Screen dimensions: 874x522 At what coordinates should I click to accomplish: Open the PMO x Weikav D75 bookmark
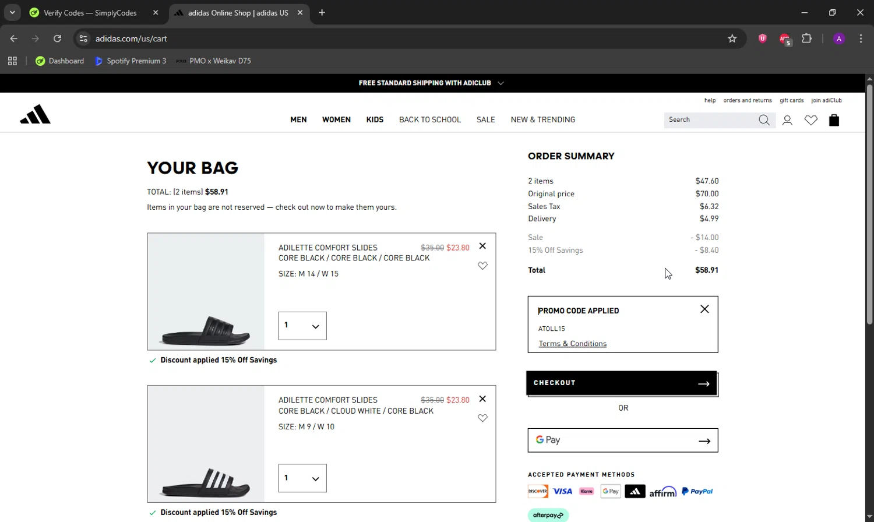tap(213, 61)
